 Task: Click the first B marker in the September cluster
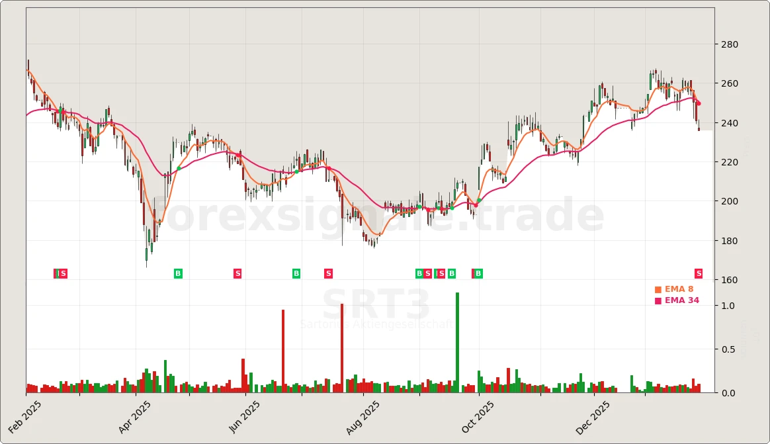[x=418, y=273]
